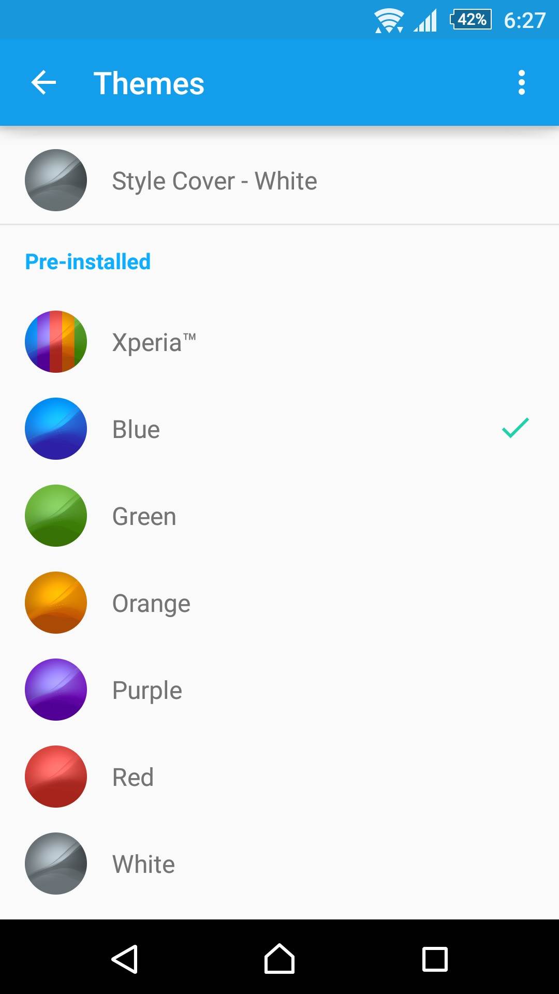Tap the gray White theme sphere icon
559x994 pixels.
coord(56,864)
